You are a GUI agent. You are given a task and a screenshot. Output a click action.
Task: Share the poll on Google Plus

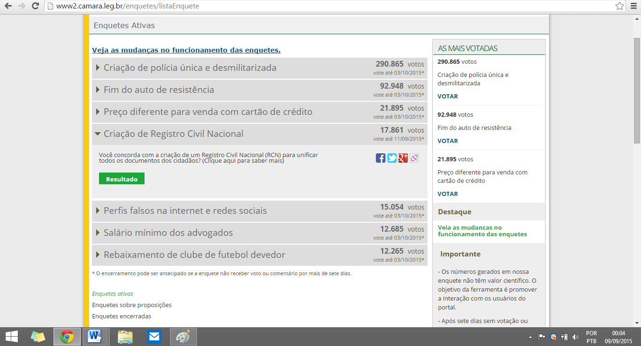pyautogui.click(x=403, y=158)
